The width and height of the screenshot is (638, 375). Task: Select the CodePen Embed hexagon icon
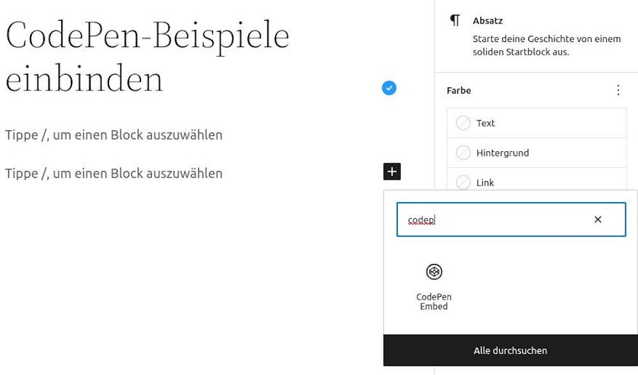(x=434, y=272)
